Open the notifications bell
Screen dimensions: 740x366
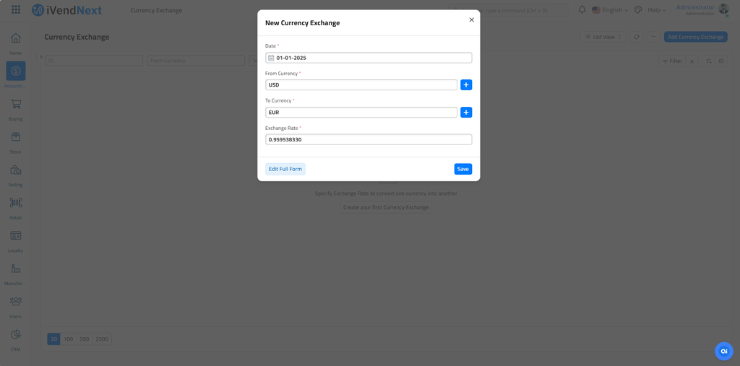click(582, 10)
